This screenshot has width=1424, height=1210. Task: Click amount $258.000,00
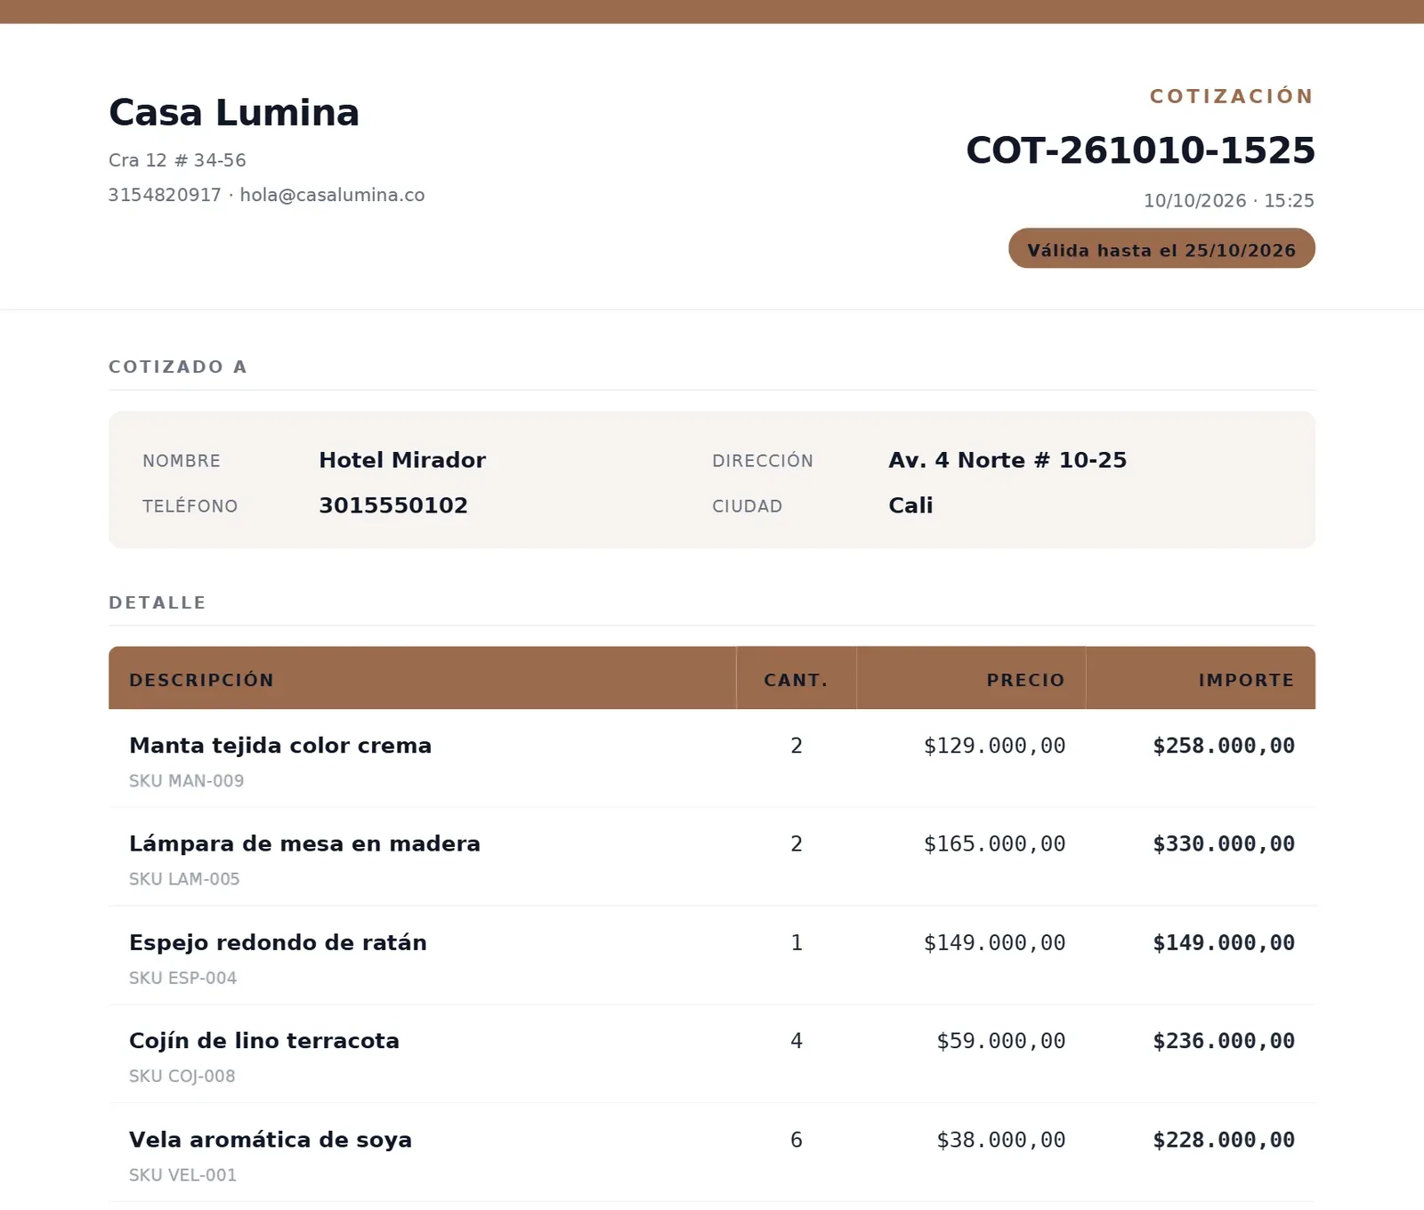coord(1224,746)
